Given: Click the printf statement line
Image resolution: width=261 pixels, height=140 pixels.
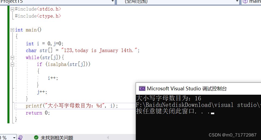Looking at the screenshot, I should click(72, 106).
